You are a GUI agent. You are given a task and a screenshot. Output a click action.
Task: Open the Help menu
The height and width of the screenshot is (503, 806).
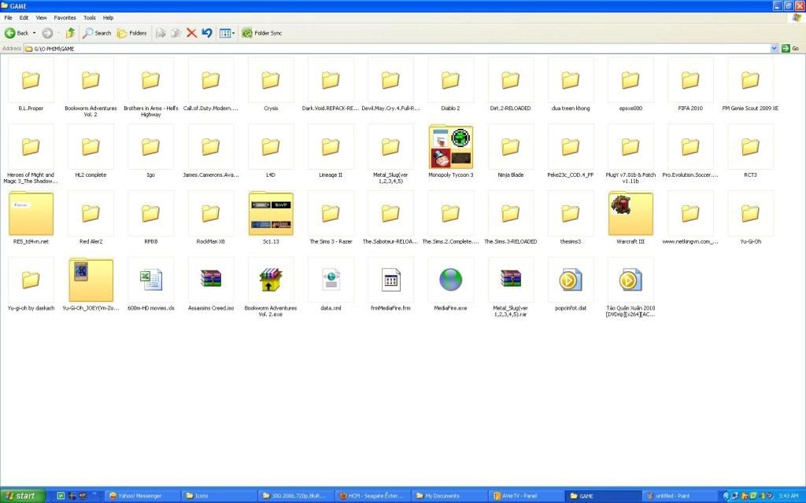(108, 17)
